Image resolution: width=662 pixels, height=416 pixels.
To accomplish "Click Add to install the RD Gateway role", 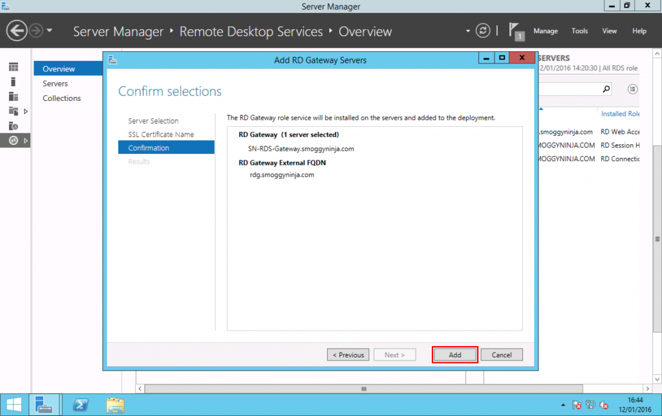I will pos(454,355).
